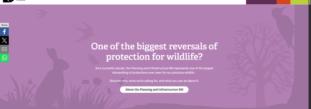This screenshot has height=109, width=311.
Task: Share this page on Facebook
Action: click(x=4, y=32)
